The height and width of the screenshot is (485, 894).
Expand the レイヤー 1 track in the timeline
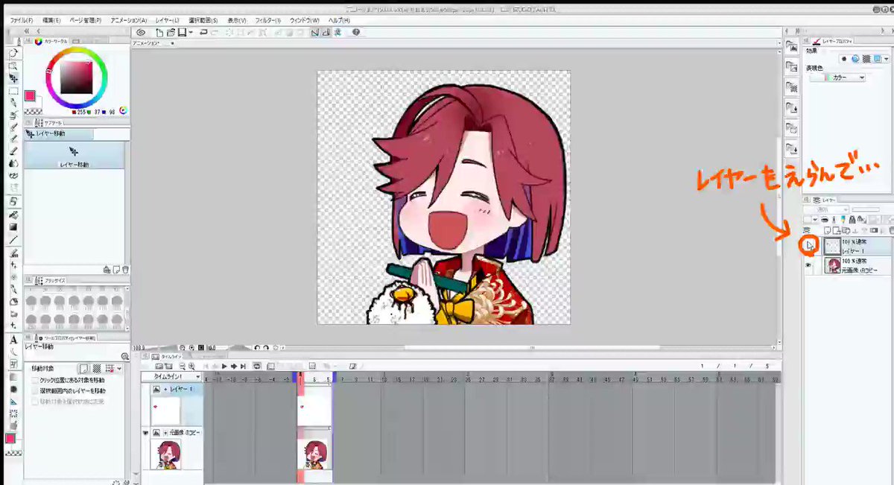(165, 390)
